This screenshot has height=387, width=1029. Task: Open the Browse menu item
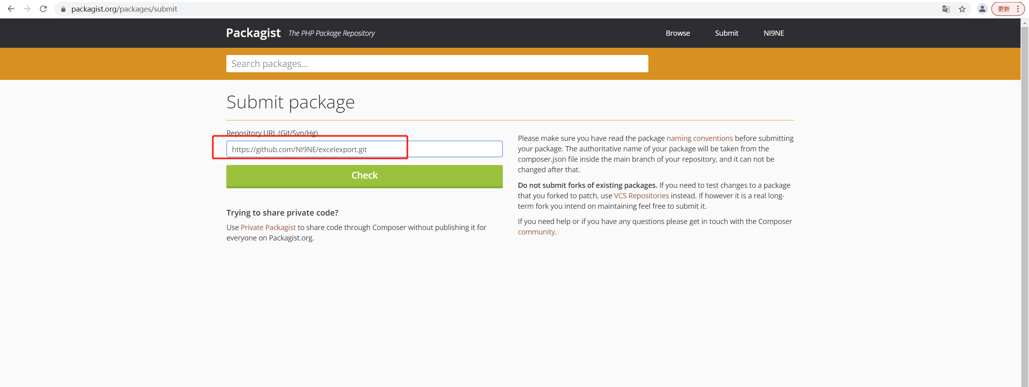(678, 33)
